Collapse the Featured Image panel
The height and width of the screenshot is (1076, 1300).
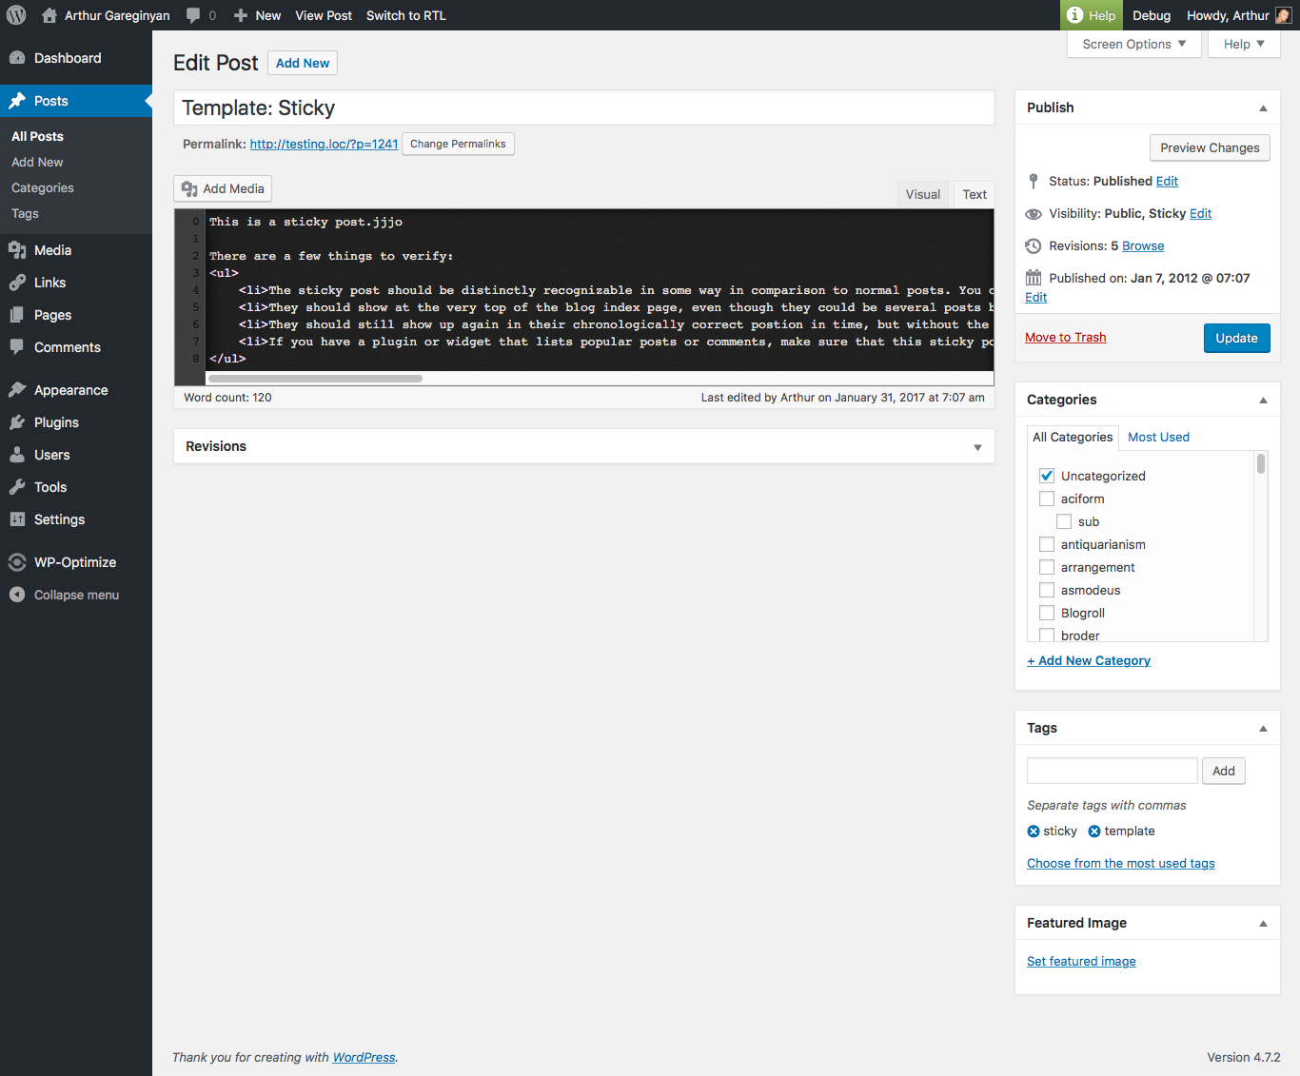click(x=1263, y=924)
